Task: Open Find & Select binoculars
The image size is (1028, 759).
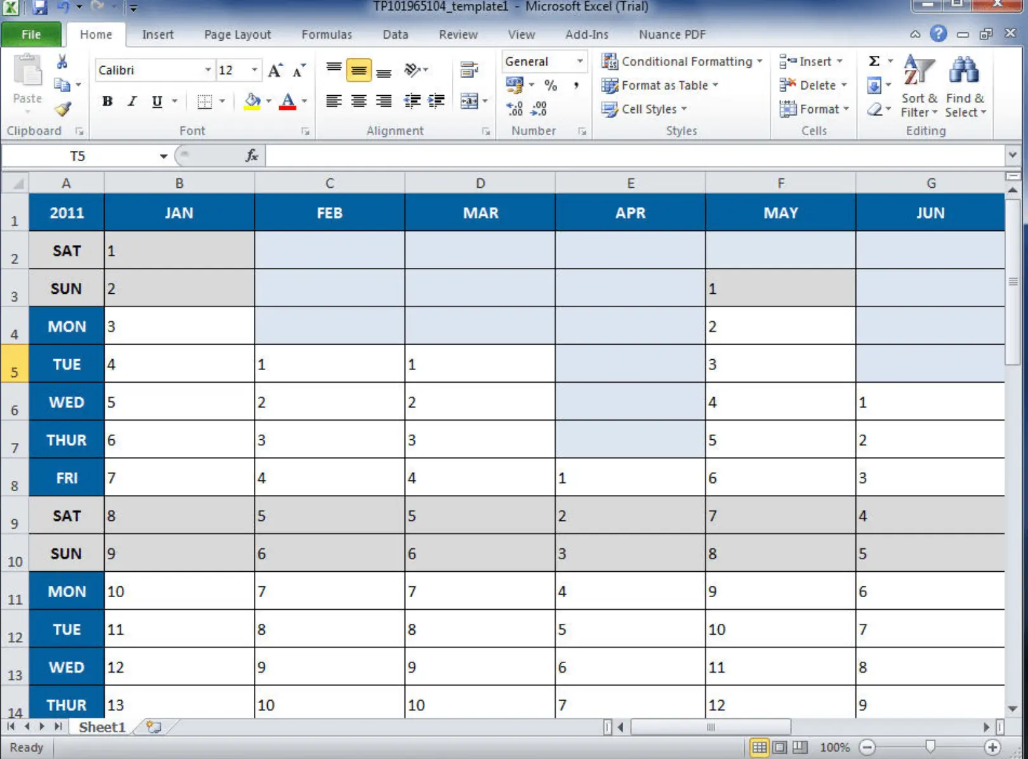Action: pos(965,86)
